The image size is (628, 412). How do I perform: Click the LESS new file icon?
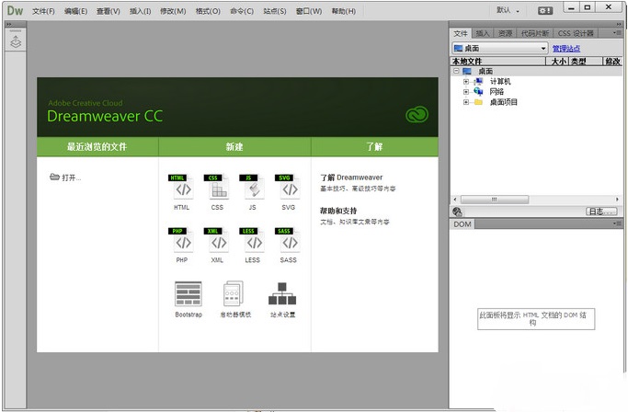(253, 242)
